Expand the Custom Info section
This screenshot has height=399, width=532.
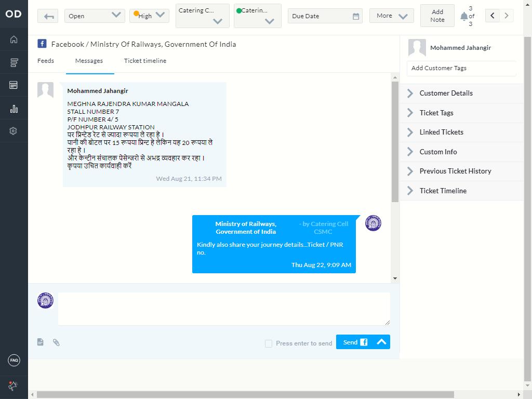[x=462, y=152]
